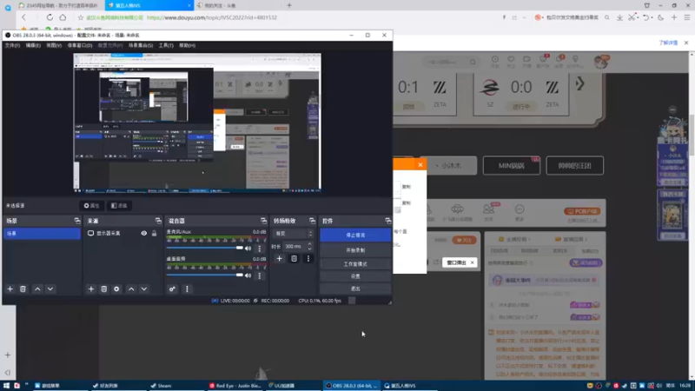Open the Docks menu in OBS
The image size is (695, 391).
tap(80, 45)
